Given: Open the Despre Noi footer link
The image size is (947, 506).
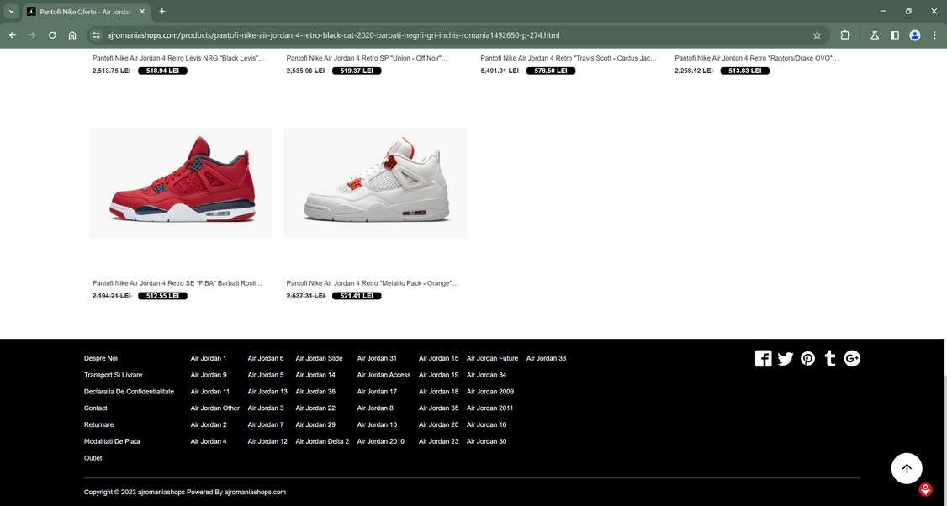Looking at the screenshot, I should pos(101,358).
